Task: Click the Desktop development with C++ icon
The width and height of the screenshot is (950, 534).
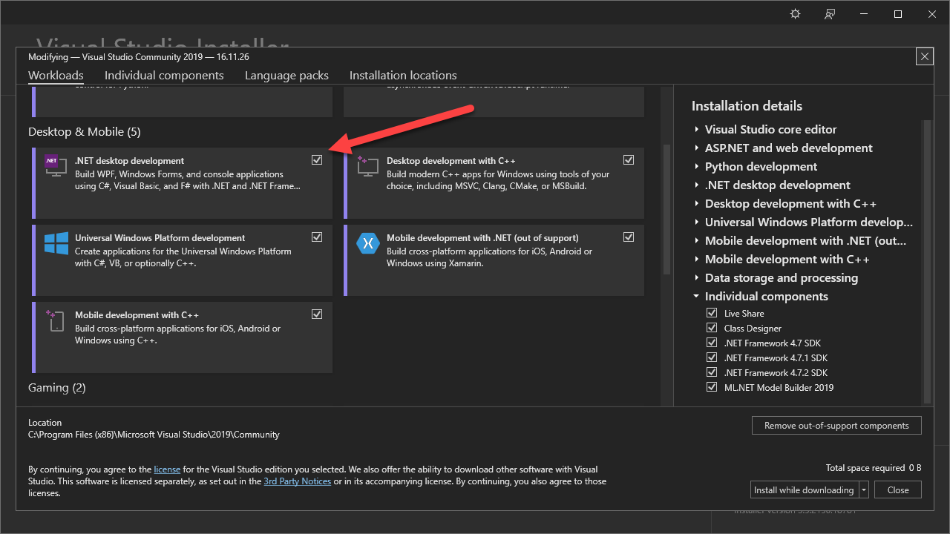Action: click(x=364, y=165)
